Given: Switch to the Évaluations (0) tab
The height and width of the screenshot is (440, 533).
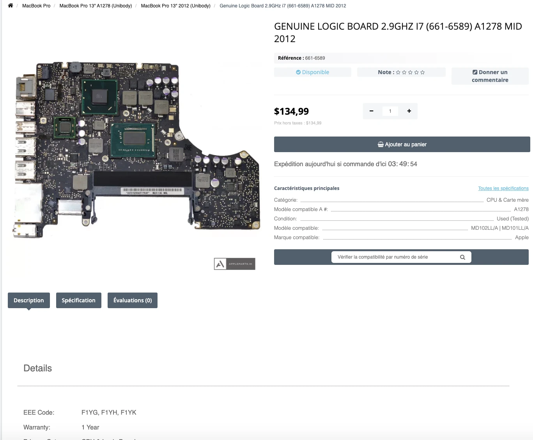Looking at the screenshot, I should (133, 300).
